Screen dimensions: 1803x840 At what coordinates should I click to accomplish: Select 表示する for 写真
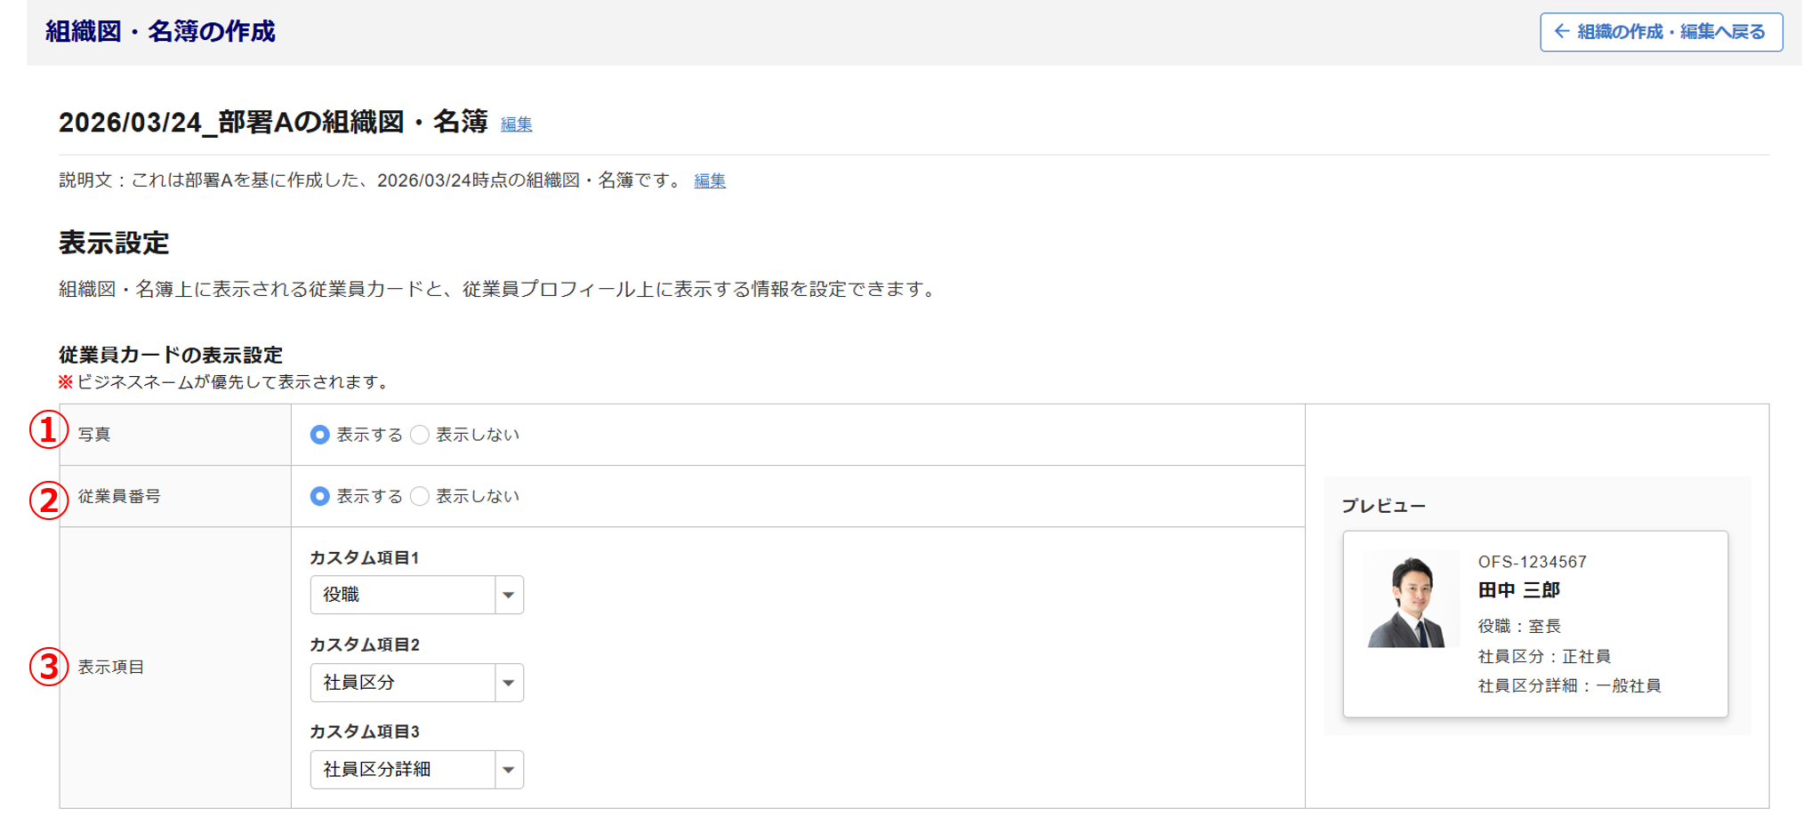320,435
